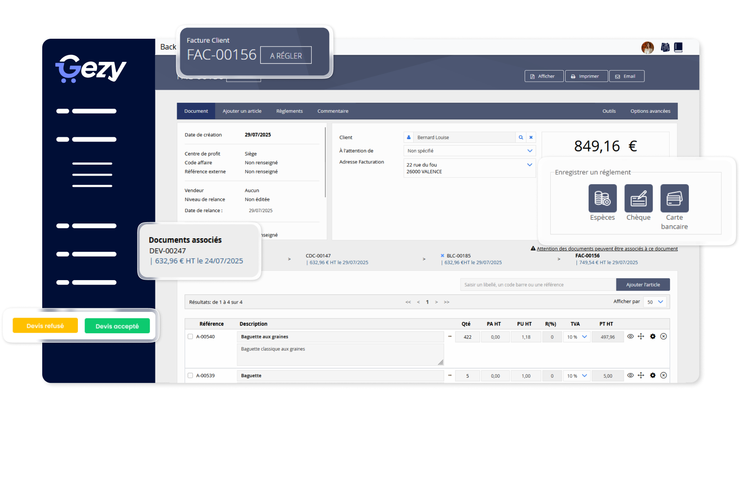Click the 'Devis accepté' green button
The image size is (748, 497).
pos(117,325)
